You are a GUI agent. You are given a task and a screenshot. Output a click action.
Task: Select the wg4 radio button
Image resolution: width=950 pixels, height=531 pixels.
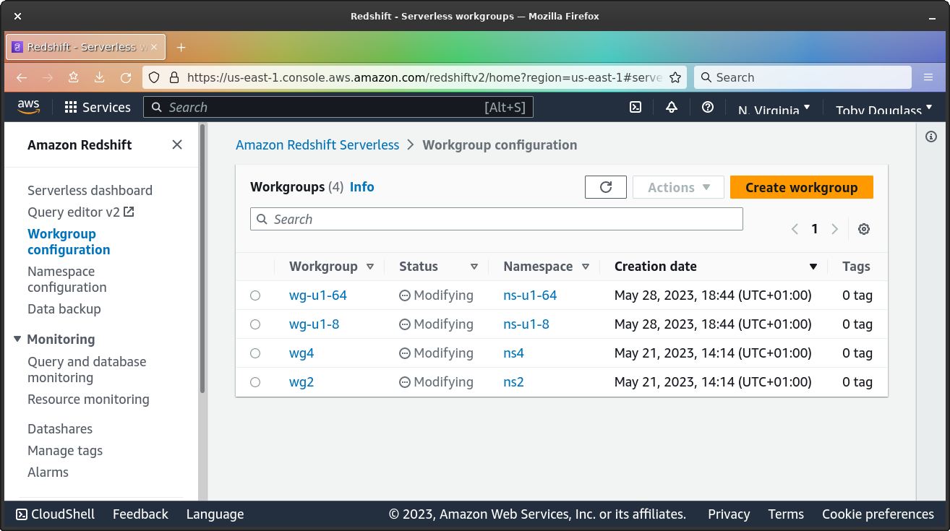[x=255, y=353]
